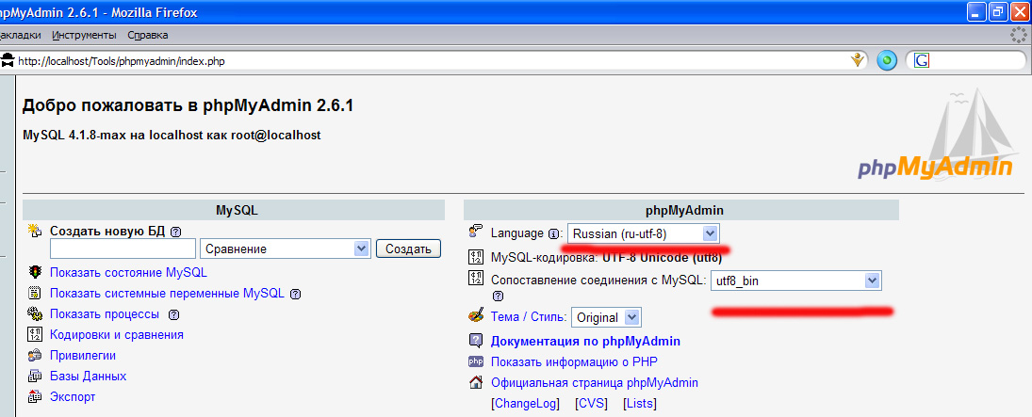Open Тема / Стиль link

point(528,317)
